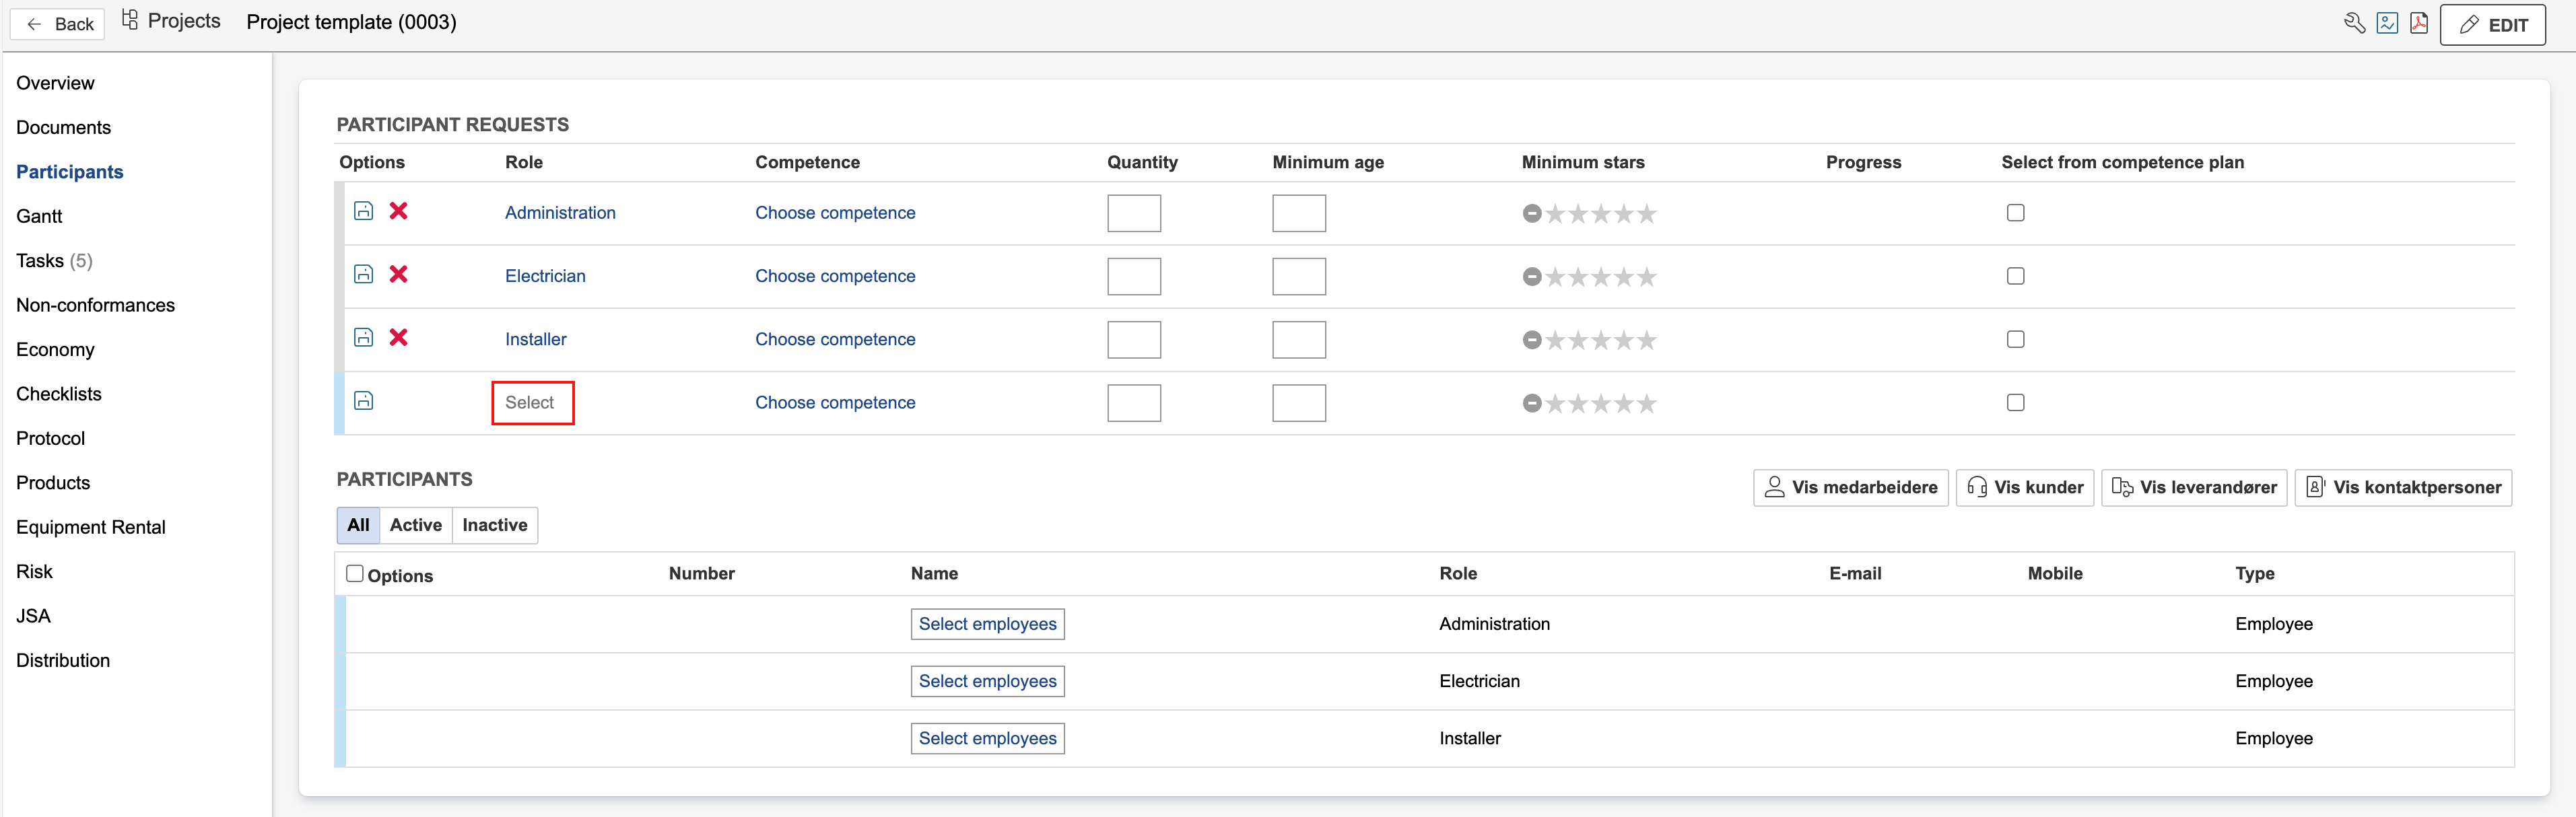Set Administration minimum stars to third star
2576x817 pixels.
tap(1601, 214)
